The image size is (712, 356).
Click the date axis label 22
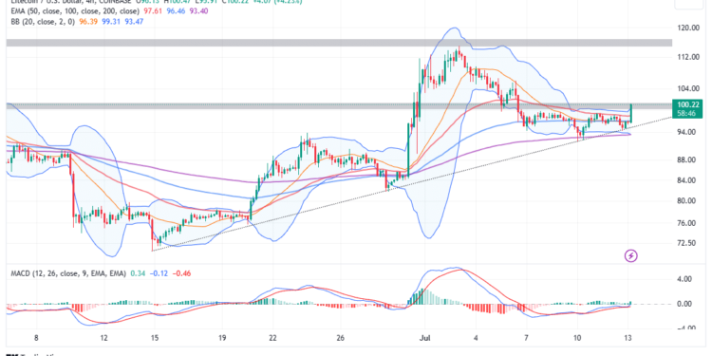tap(272, 337)
